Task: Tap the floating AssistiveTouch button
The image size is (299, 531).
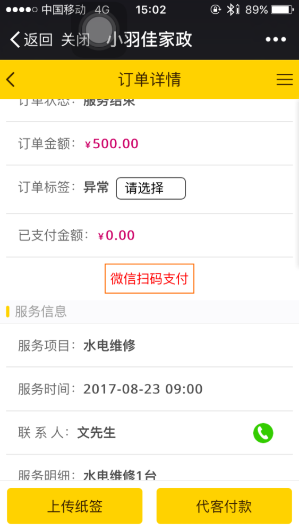Action: tap(99, 30)
